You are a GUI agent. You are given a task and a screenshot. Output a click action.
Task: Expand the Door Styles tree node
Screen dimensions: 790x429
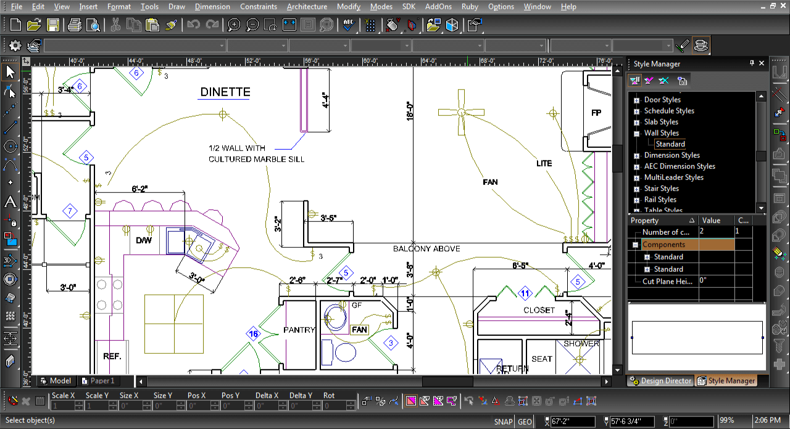(x=636, y=100)
